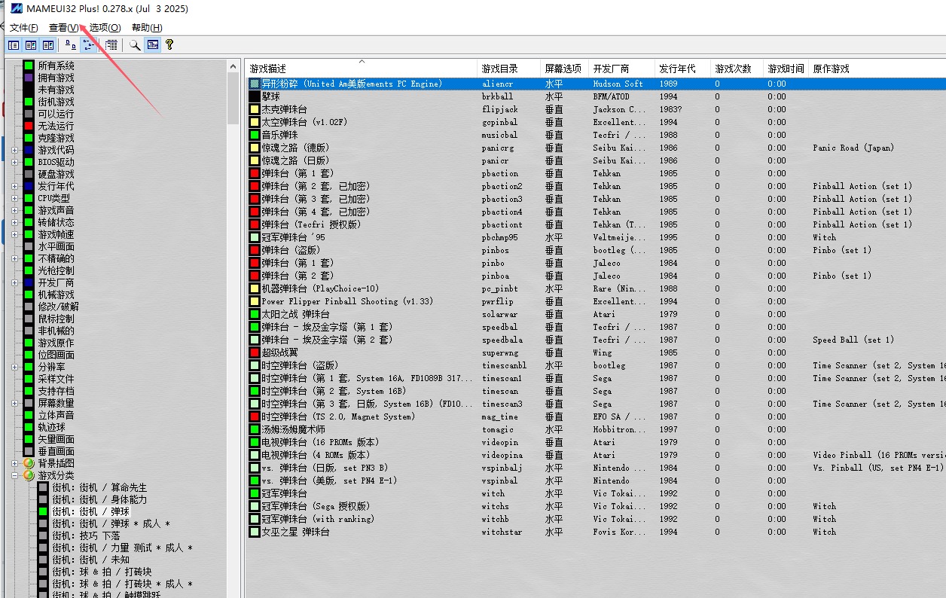The image size is (946, 598).
Task: Toggle the folder list panel toolbar button
Action: [14, 45]
